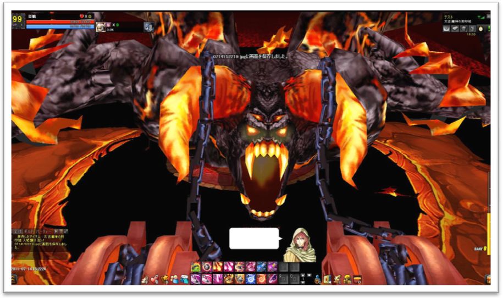Select the guild tab in the chat window
This screenshot has width=503, height=298.
[30, 231]
